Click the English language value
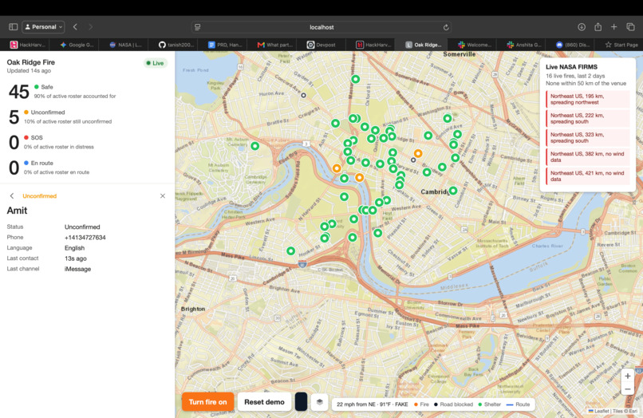The height and width of the screenshot is (418, 643). pos(74,248)
